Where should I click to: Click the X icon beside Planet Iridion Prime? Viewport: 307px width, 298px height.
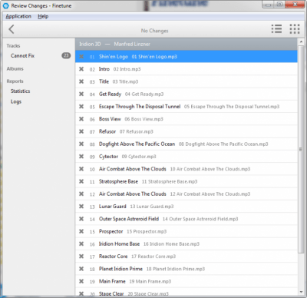pyautogui.click(x=81, y=269)
